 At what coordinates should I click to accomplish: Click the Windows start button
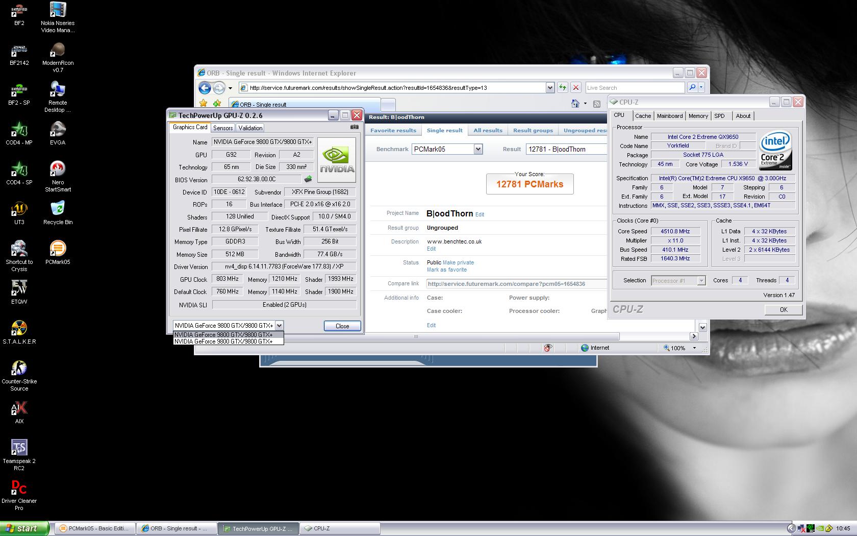click(x=24, y=528)
